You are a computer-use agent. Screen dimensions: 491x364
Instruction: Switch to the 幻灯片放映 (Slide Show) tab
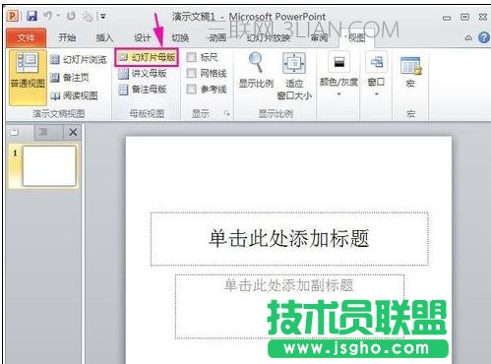click(x=269, y=38)
